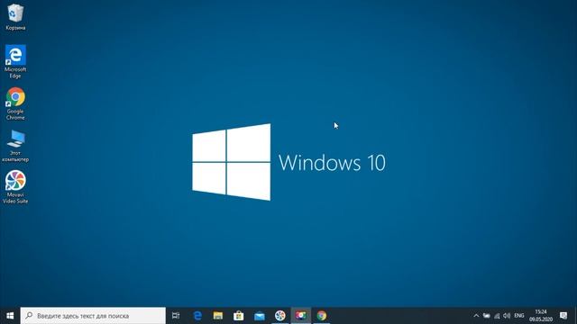The width and height of the screenshot is (577, 324).
Task: Open the Mail app from the taskbar
Action: click(x=260, y=316)
